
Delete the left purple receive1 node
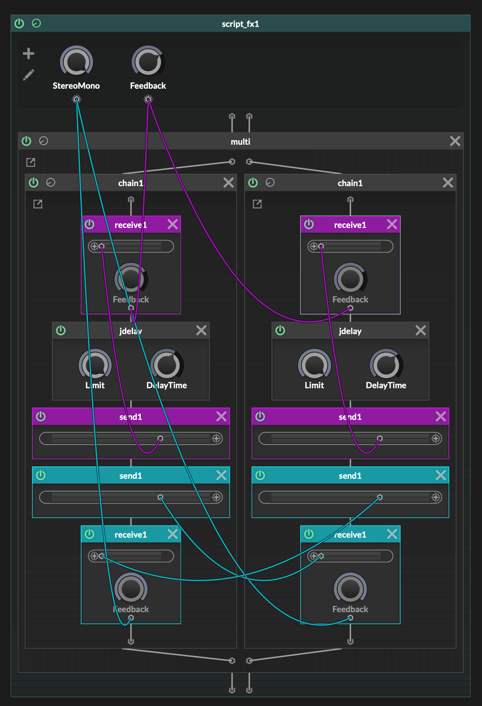click(x=173, y=224)
